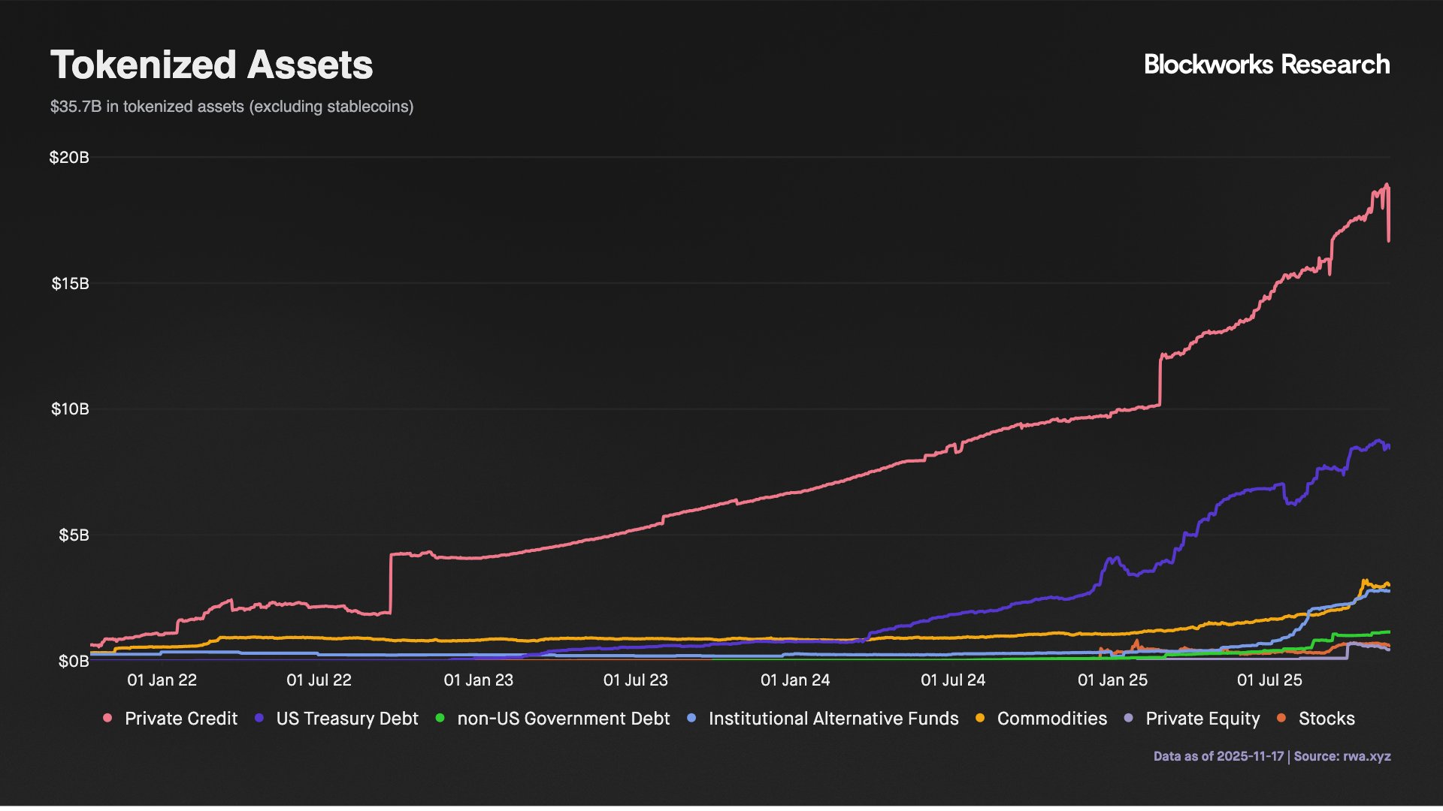Click the red-orange Stocks legend dot
The height and width of the screenshot is (811, 1443).
pyautogui.click(x=1281, y=719)
